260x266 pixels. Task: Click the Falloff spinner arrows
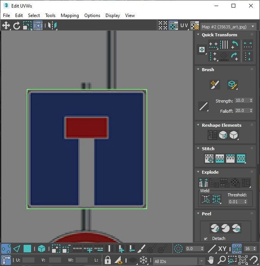[x=251, y=110]
